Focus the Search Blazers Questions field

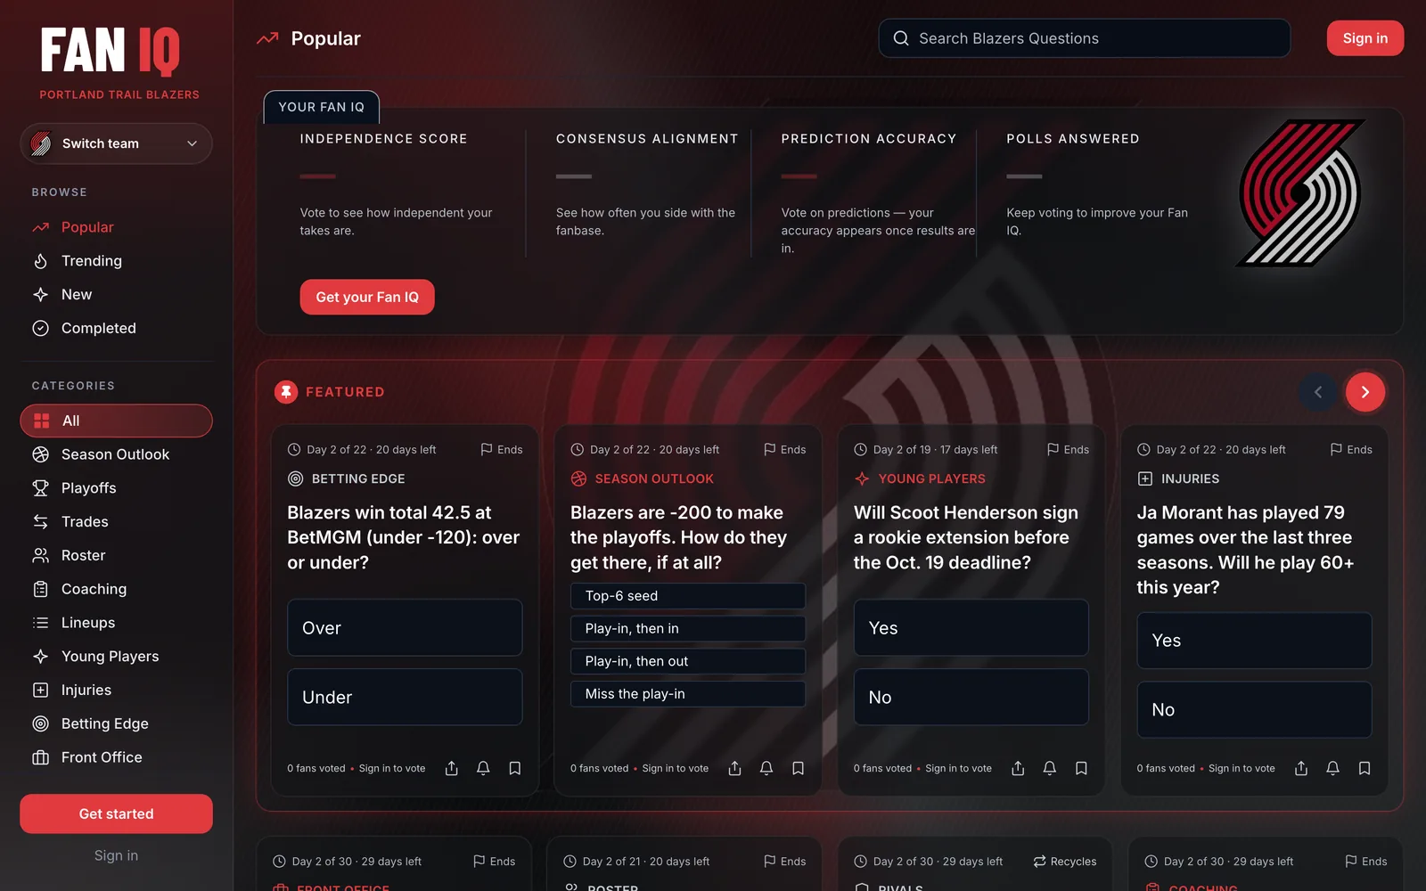coord(1085,38)
